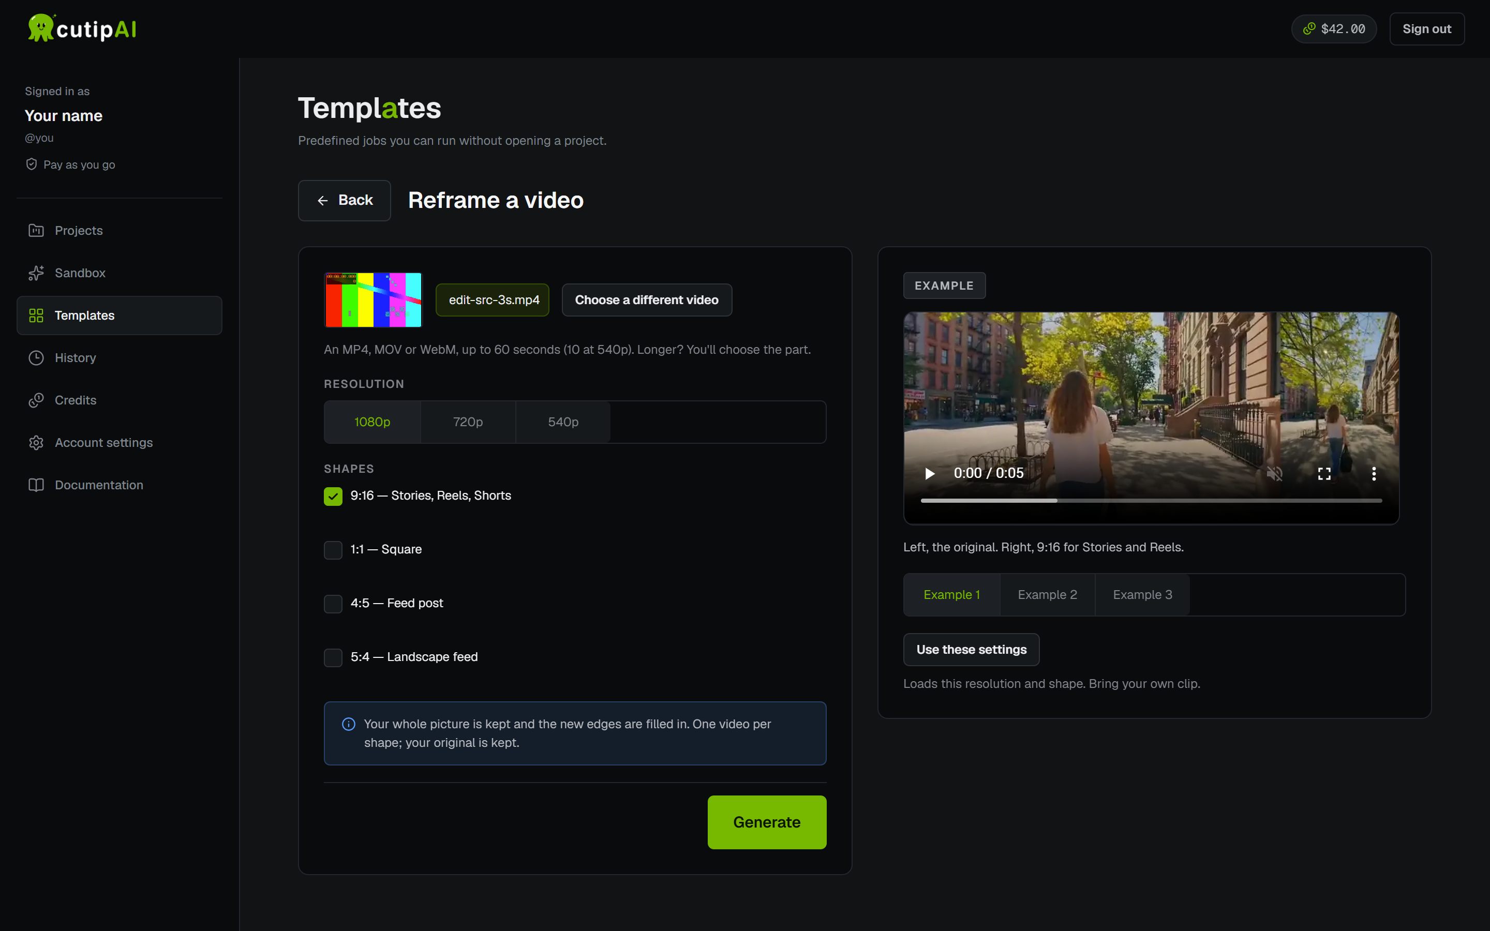The image size is (1490, 931).
Task: Open the Credits coins icon
Action: [x=36, y=400]
